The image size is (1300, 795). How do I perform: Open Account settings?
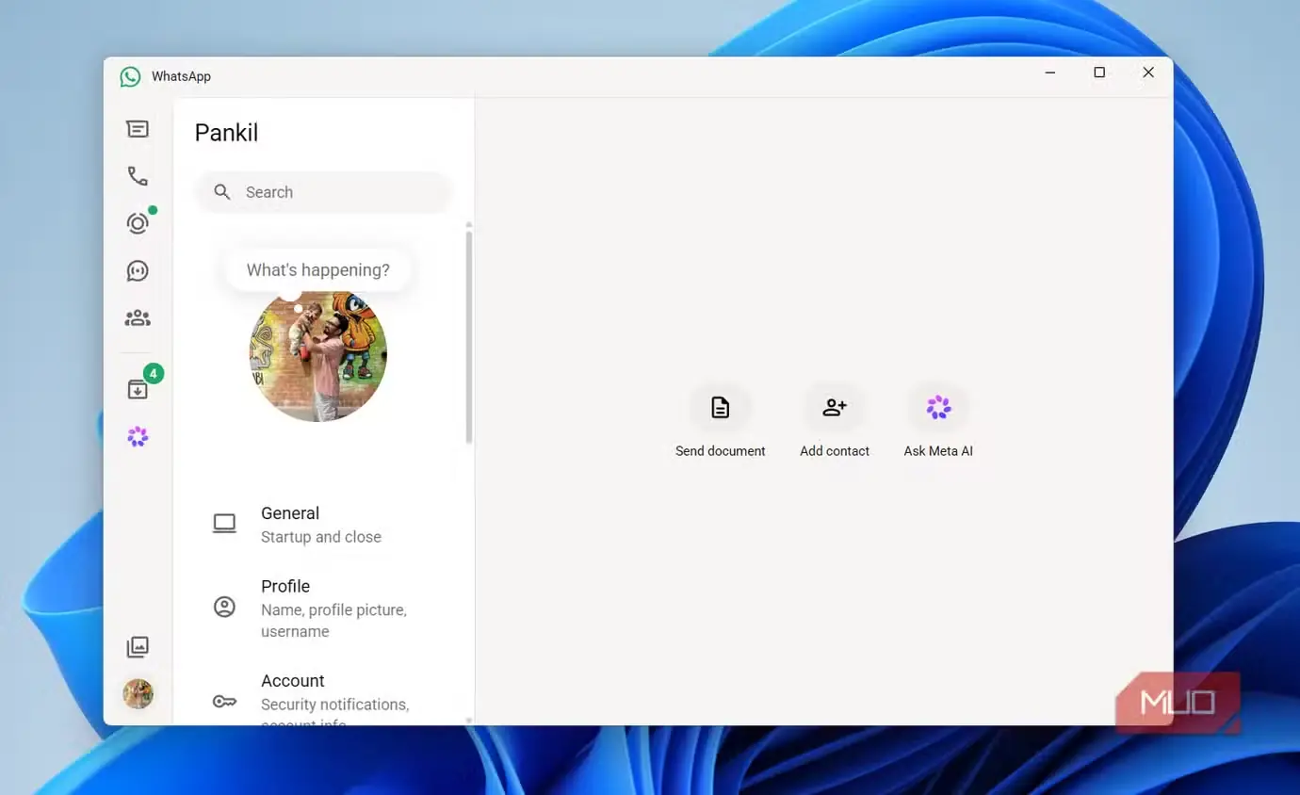[x=323, y=699]
